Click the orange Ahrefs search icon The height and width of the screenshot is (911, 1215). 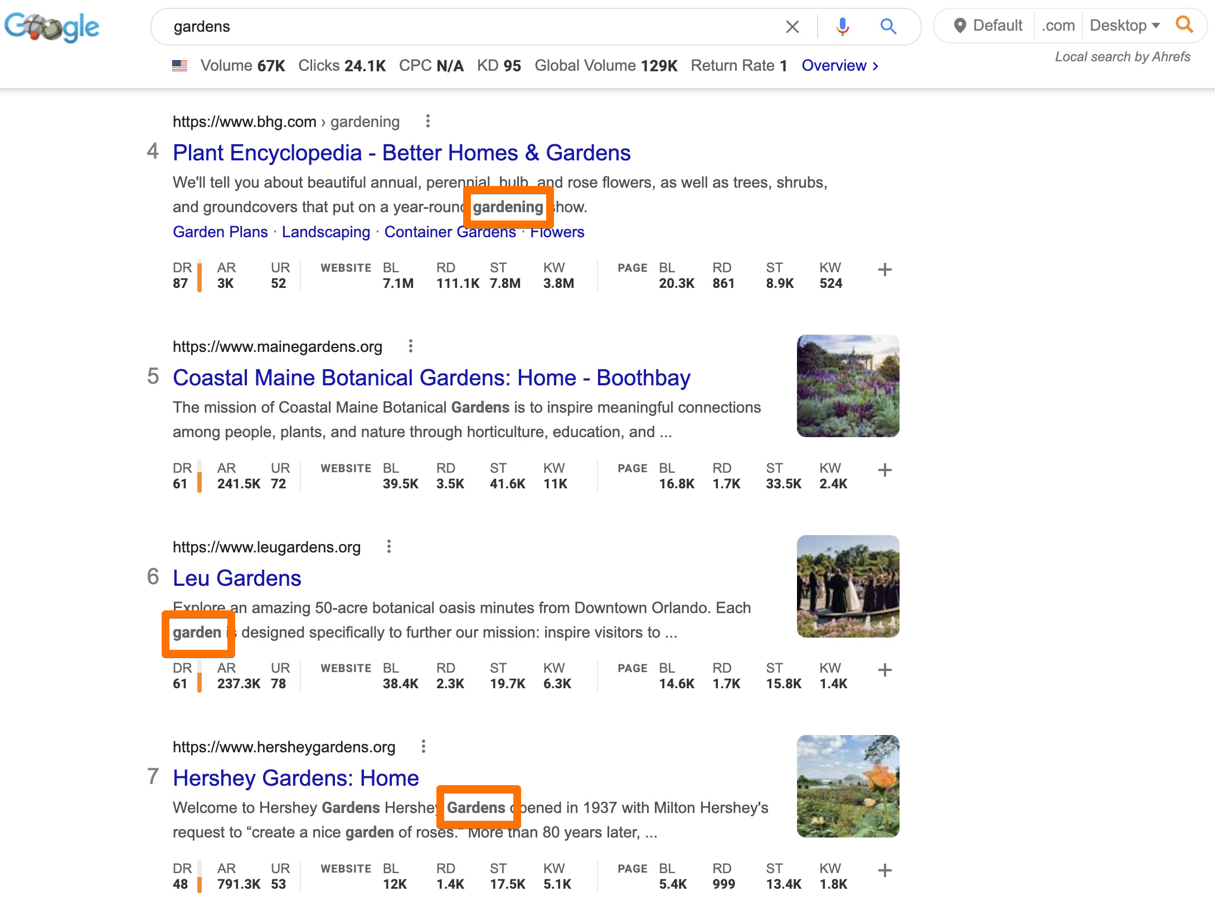[1184, 25]
